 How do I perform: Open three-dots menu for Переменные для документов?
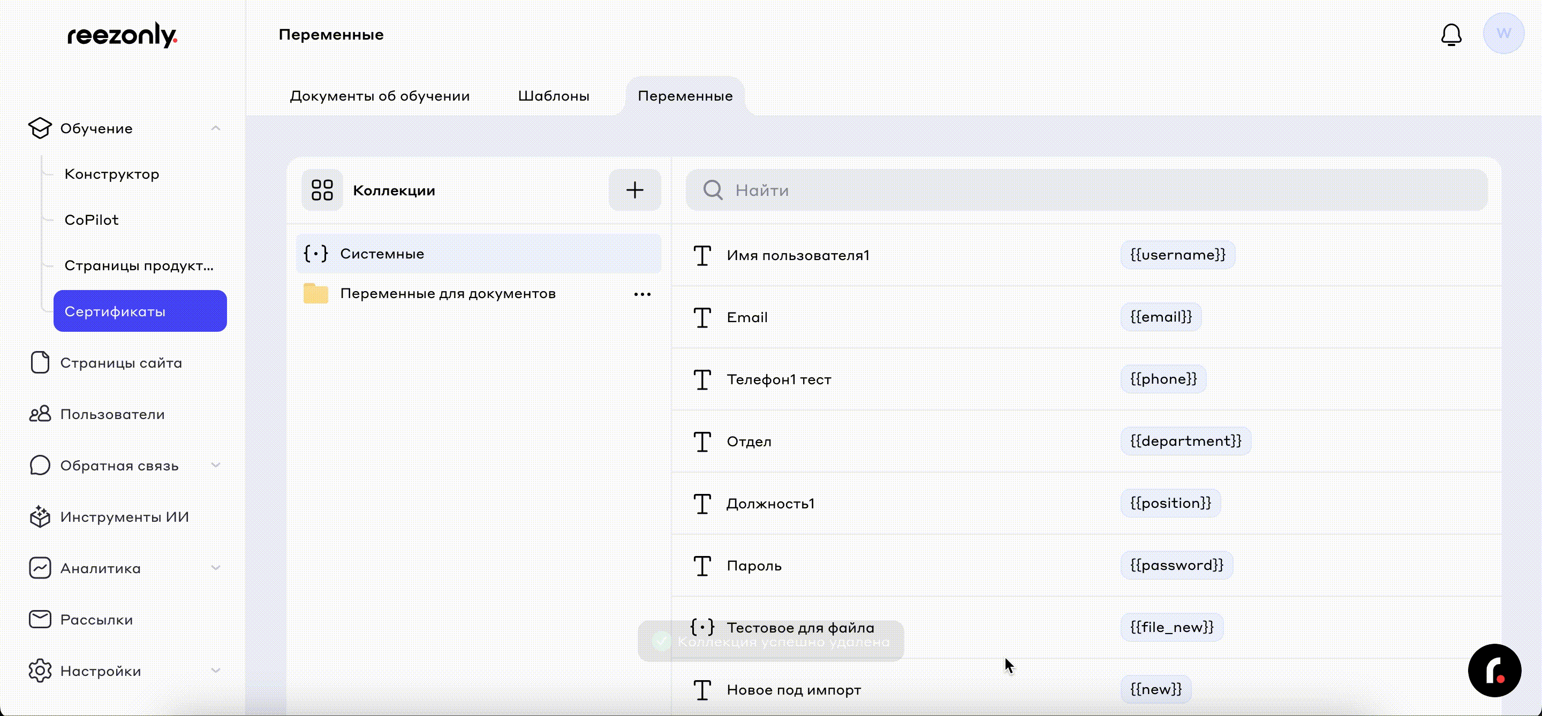642,294
